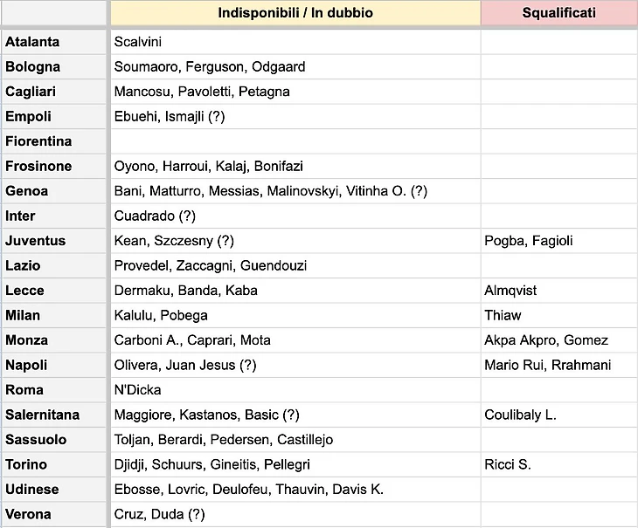Select the Sassuolo unavailable players cell

pos(295,440)
